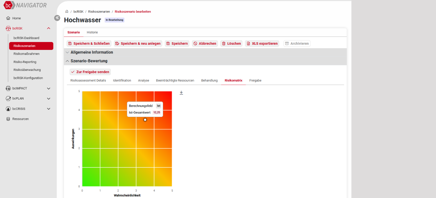
Task: Click the home icon in breadcrumb
Action: pyautogui.click(x=67, y=12)
